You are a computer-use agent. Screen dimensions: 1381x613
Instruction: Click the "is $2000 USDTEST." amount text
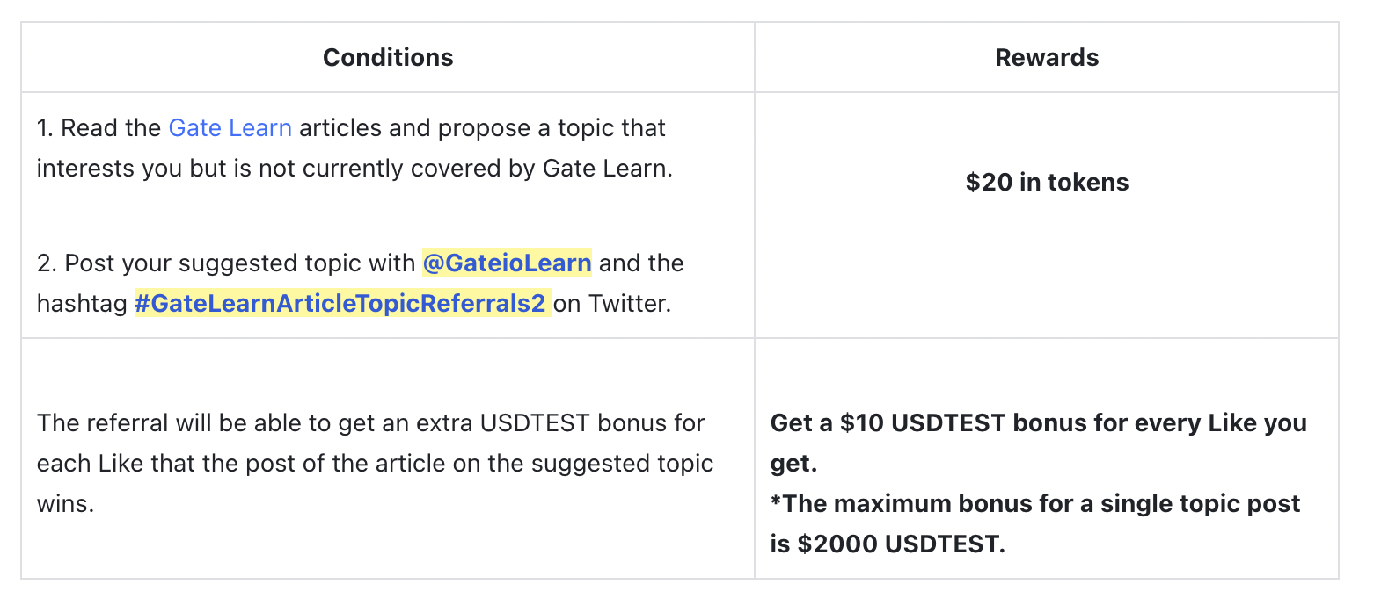(x=887, y=544)
